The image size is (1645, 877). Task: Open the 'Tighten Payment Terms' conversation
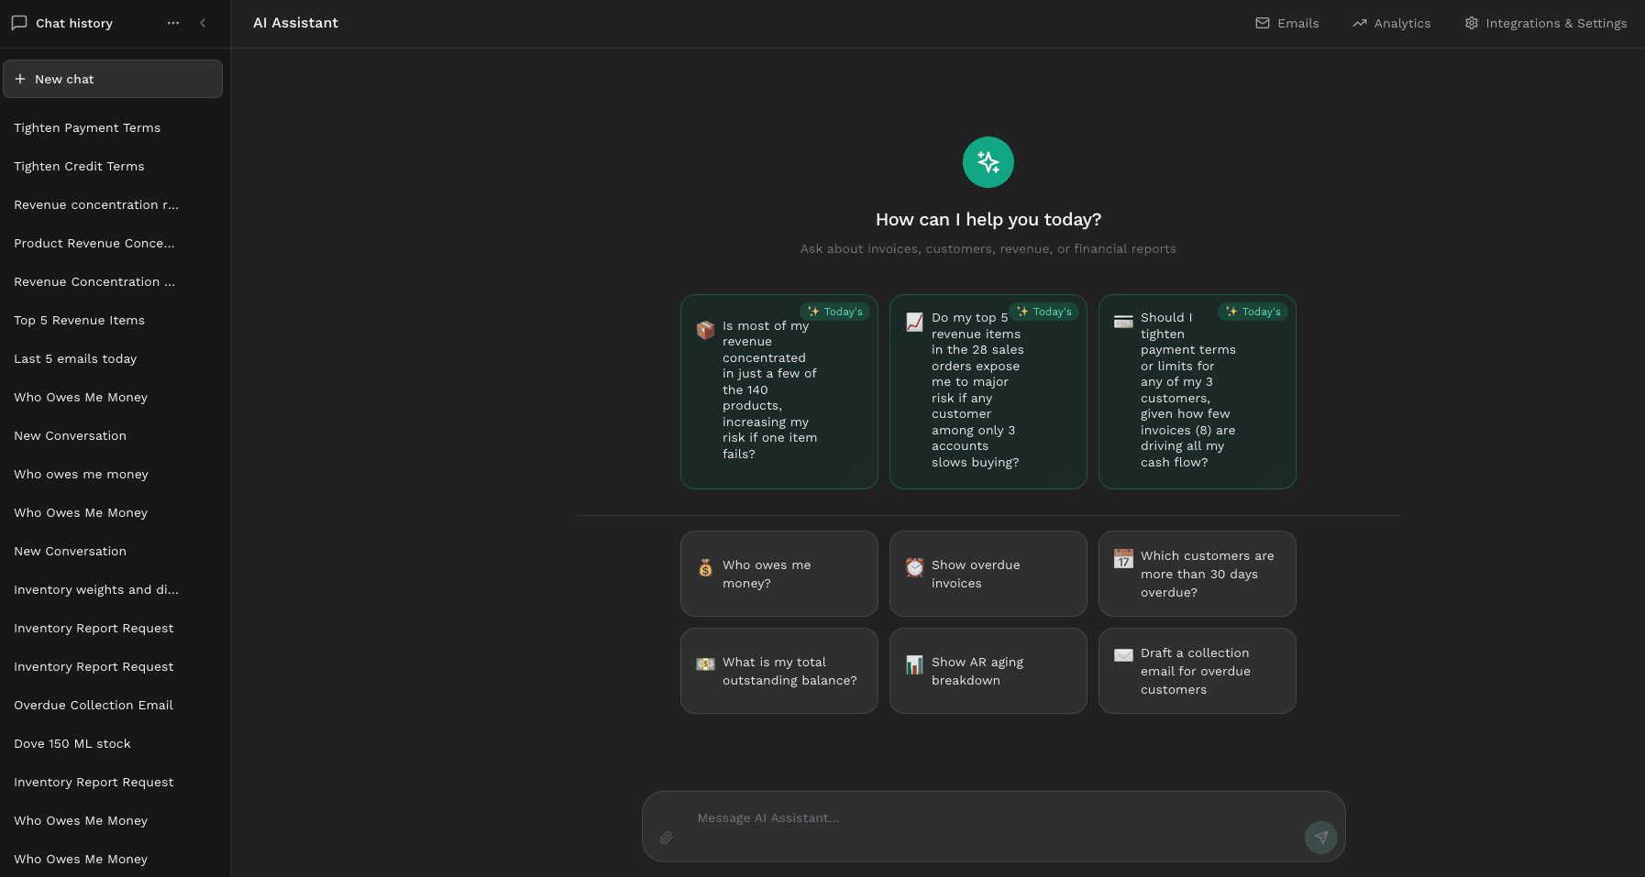(87, 127)
